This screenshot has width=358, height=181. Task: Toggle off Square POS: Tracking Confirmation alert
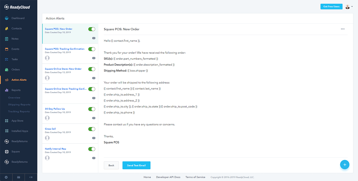[92, 49]
